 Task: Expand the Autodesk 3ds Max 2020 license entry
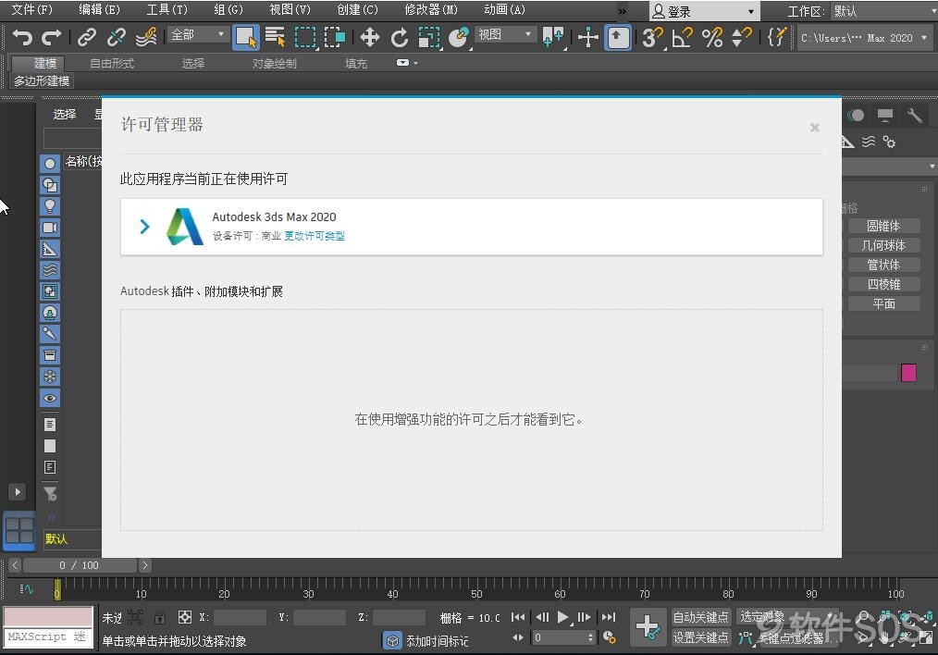point(144,226)
